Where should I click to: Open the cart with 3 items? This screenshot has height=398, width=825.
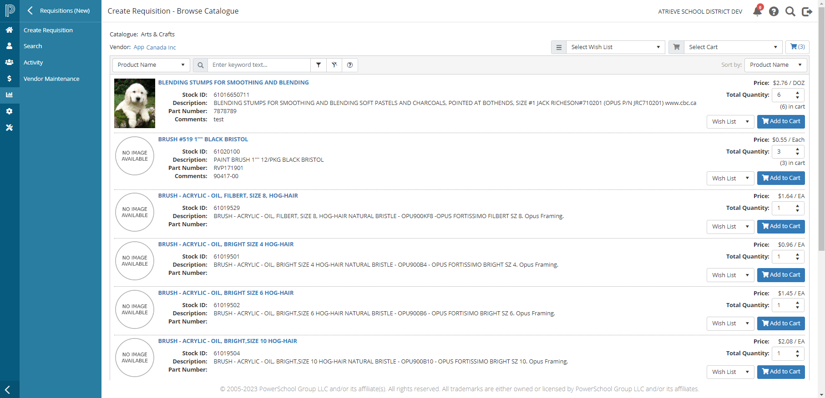click(797, 47)
